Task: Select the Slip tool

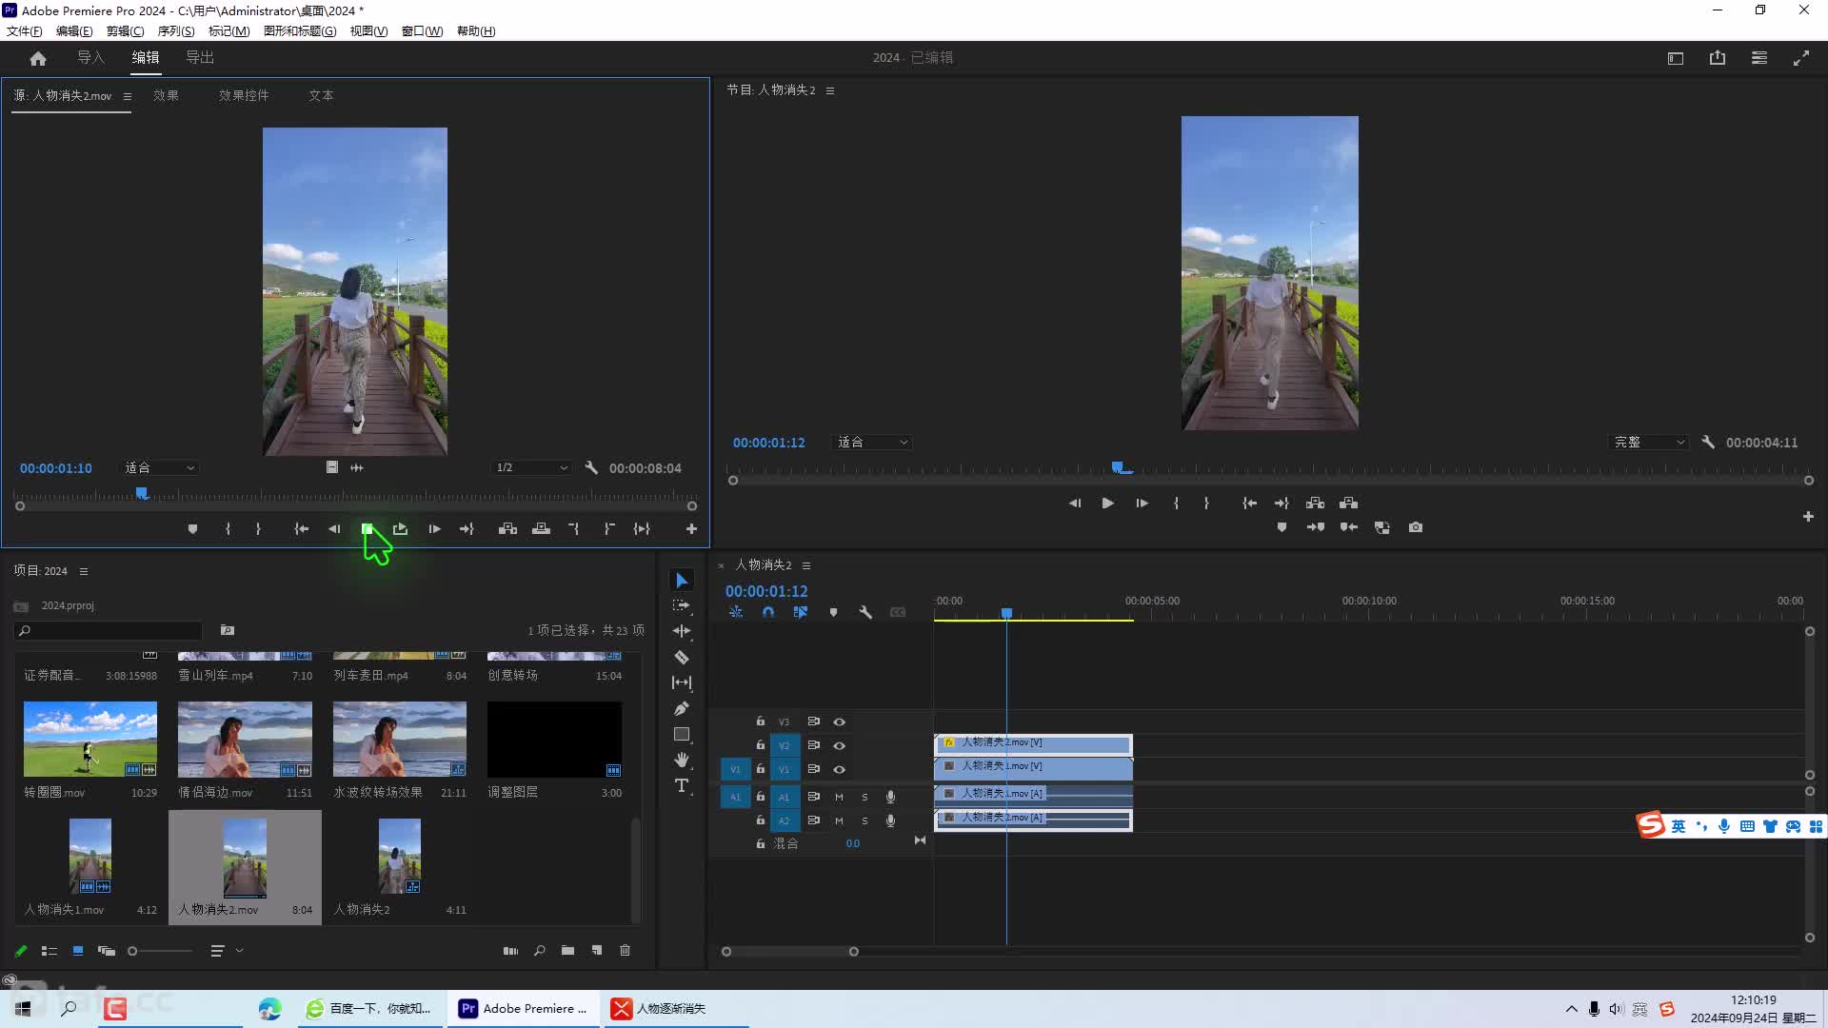Action: click(x=682, y=682)
